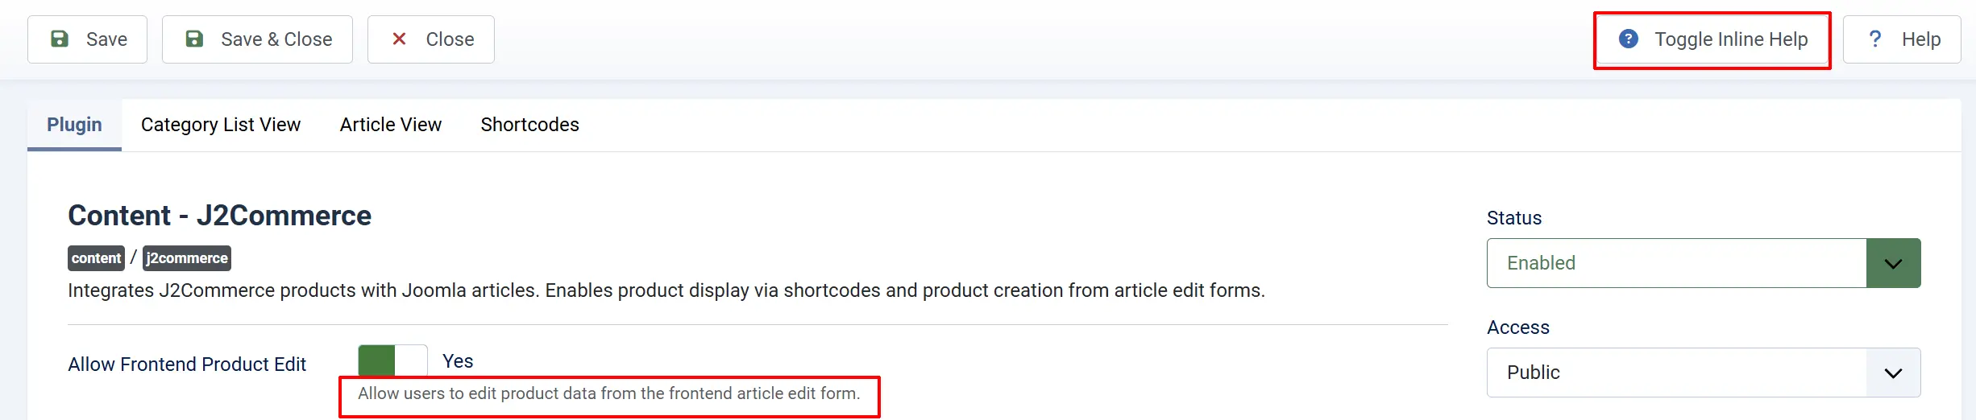Click the Close toolbar button
Viewport: 1976px width, 420px height.
pos(431,39)
